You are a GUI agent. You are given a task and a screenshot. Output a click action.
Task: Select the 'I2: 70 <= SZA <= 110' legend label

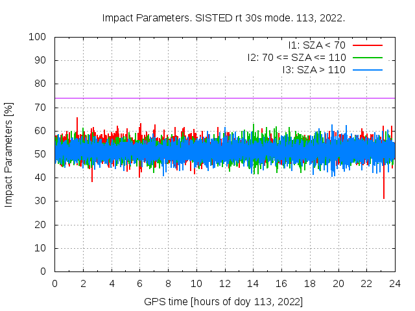click(296, 58)
